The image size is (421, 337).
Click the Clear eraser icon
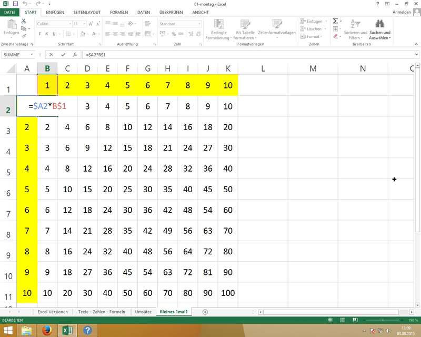click(335, 36)
